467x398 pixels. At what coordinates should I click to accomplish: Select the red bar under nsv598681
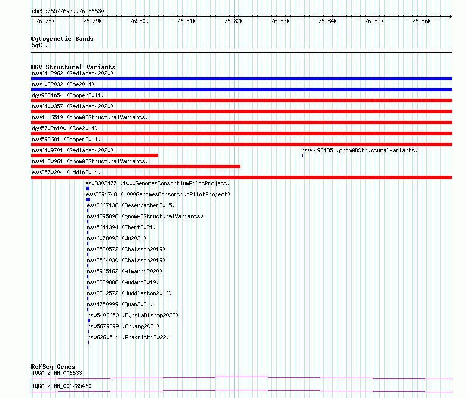[x=241, y=145]
